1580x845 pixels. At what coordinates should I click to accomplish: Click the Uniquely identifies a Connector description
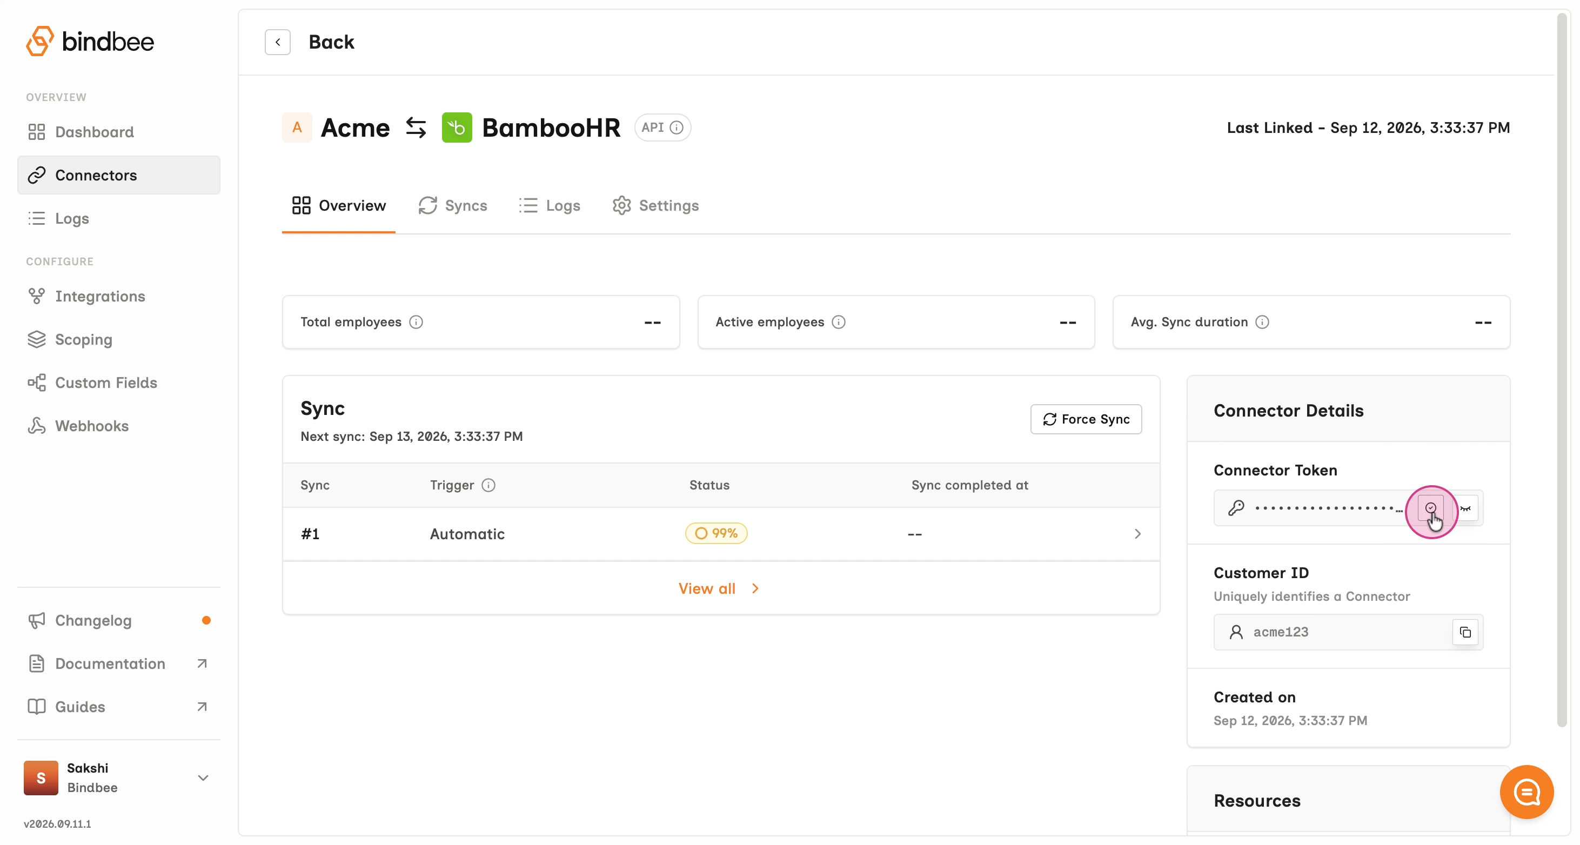1312,596
